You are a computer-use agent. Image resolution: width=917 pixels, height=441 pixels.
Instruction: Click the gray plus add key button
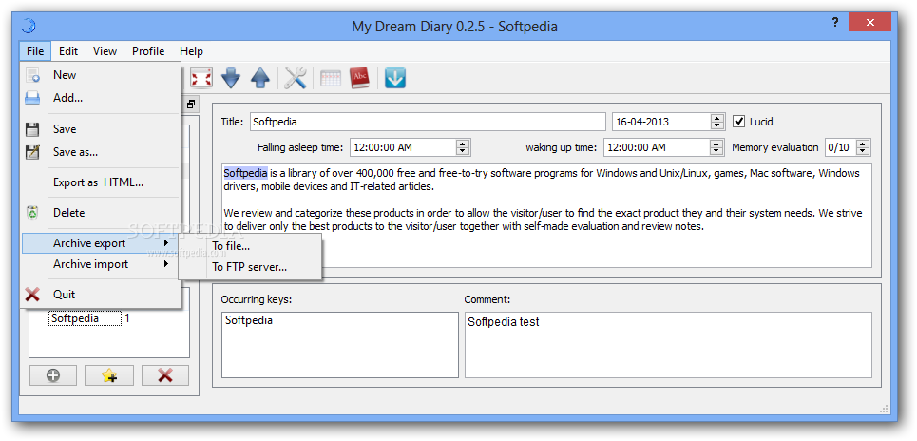click(x=53, y=375)
